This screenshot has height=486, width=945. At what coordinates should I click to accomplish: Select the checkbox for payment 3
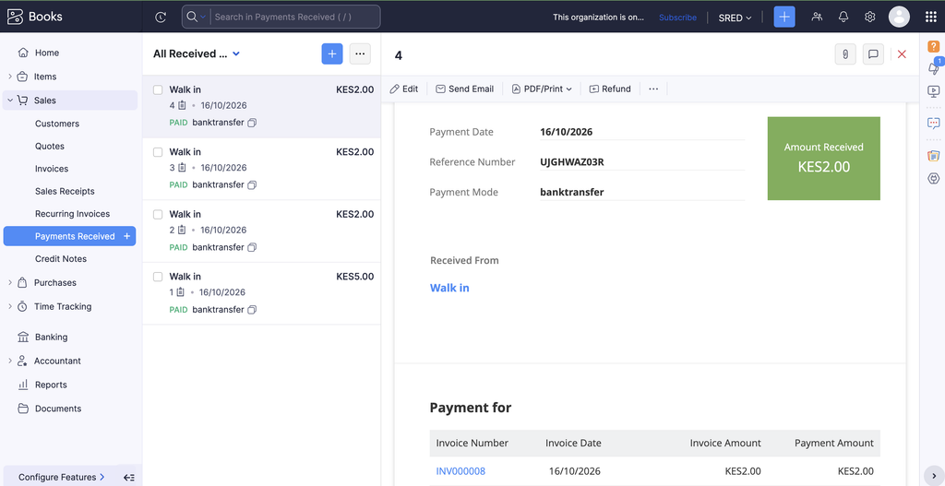[158, 152]
